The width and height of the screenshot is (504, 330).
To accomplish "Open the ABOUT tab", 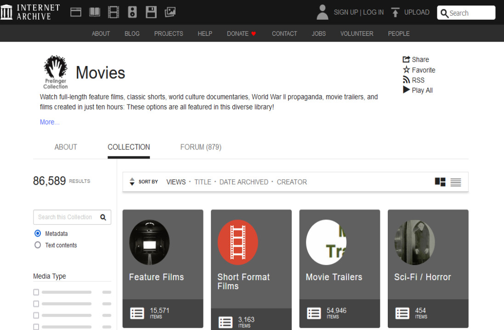I will (66, 147).
